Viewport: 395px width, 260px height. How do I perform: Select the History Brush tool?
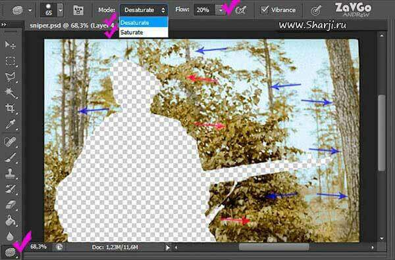coord(11,189)
